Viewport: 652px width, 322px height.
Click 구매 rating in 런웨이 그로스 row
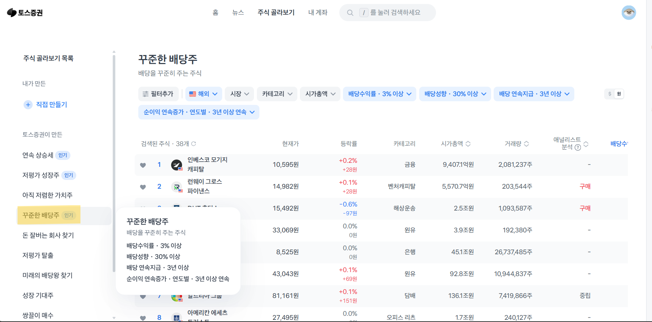tap(585, 186)
